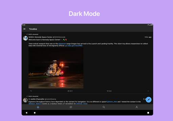This screenshot has width=173, height=121.
Task: Retweet the tweet showing 217 retweets
Action: tap(70, 91)
